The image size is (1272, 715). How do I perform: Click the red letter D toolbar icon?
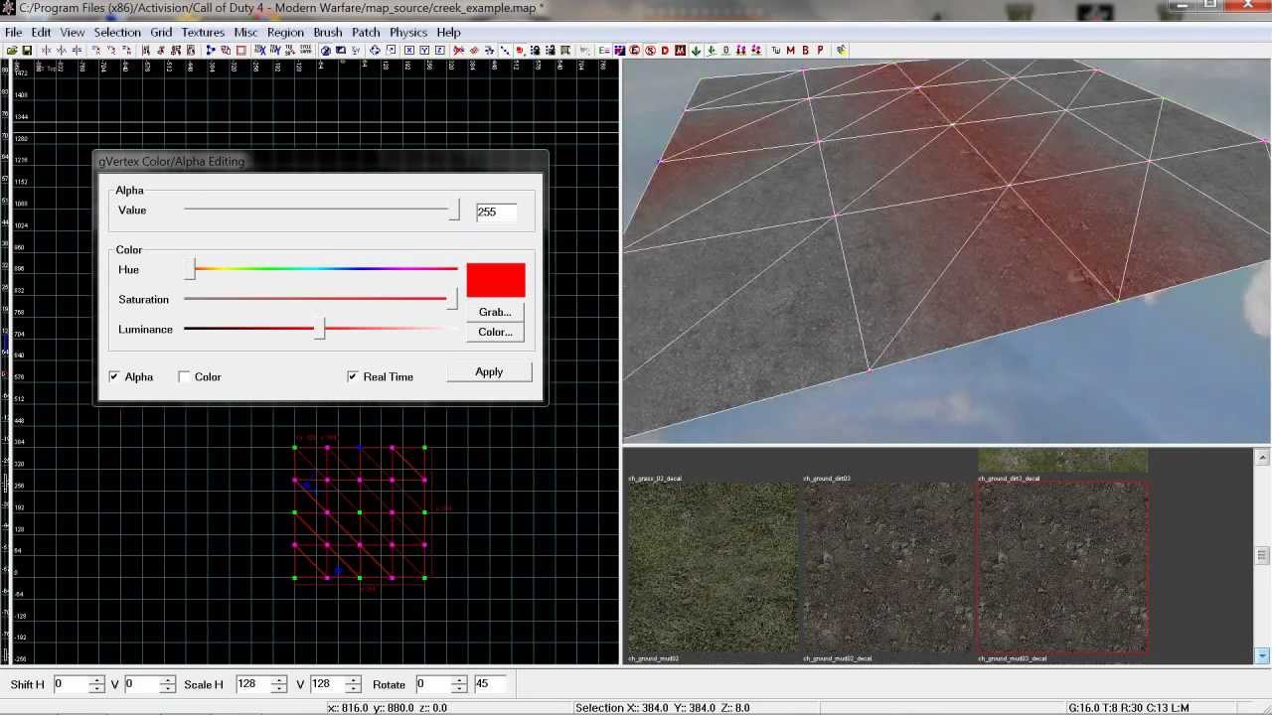coord(665,51)
